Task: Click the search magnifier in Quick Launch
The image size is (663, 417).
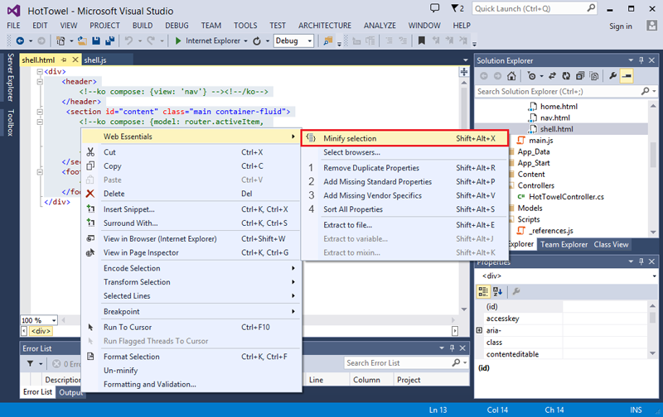Action: coord(591,8)
